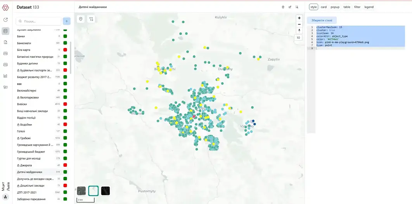The height and width of the screenshot is (204, 412).
Task: Toggle green status square for Веломайстерні
Action: (x=65, y=91)
